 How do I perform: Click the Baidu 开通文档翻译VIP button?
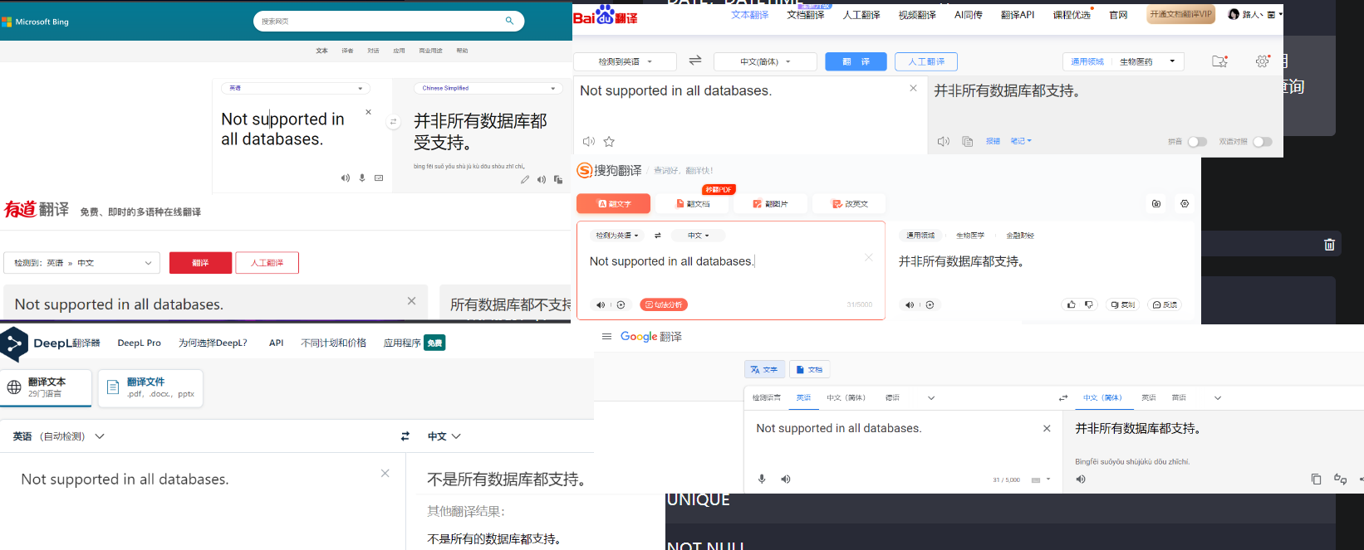pyautogui.click(x=1180, y=14)
